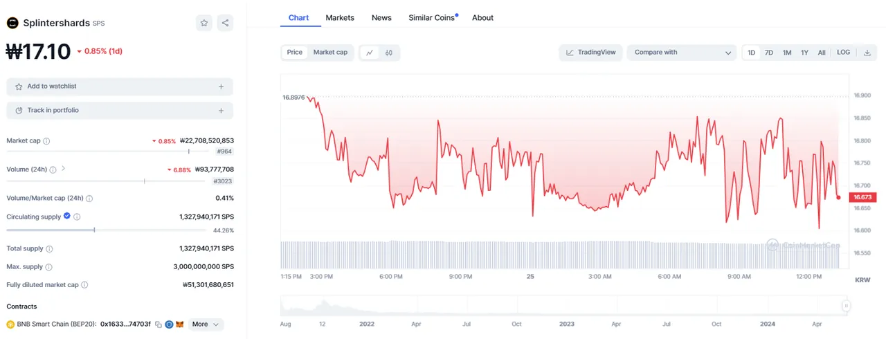Click the plus icon on Add to watchlist
Screen dimensions: 886x339
(221, 86)
